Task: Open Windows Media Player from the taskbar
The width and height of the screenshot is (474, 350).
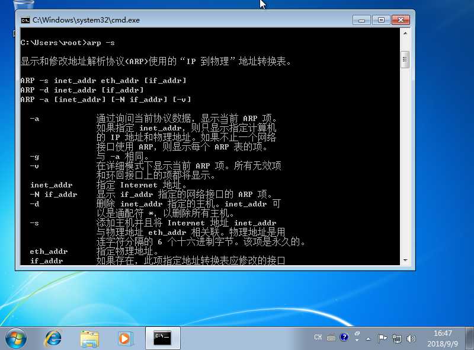Action: pyautogui.click(x=124, y=338)
